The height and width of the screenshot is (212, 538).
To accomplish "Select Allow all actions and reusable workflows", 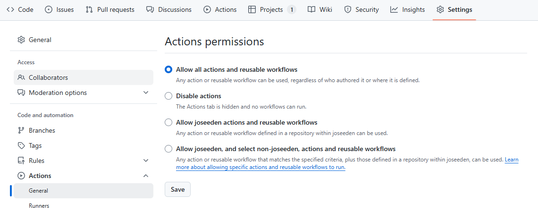I will [x=168, y=69].
